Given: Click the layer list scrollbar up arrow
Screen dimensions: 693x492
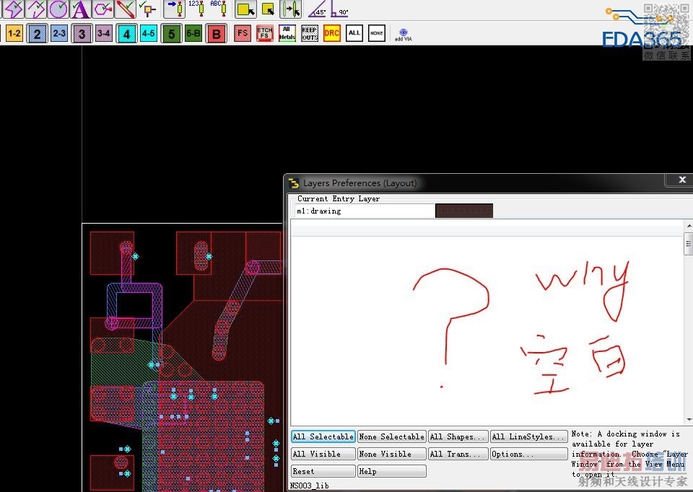Looking at the screenshot, I should (689, 226).
